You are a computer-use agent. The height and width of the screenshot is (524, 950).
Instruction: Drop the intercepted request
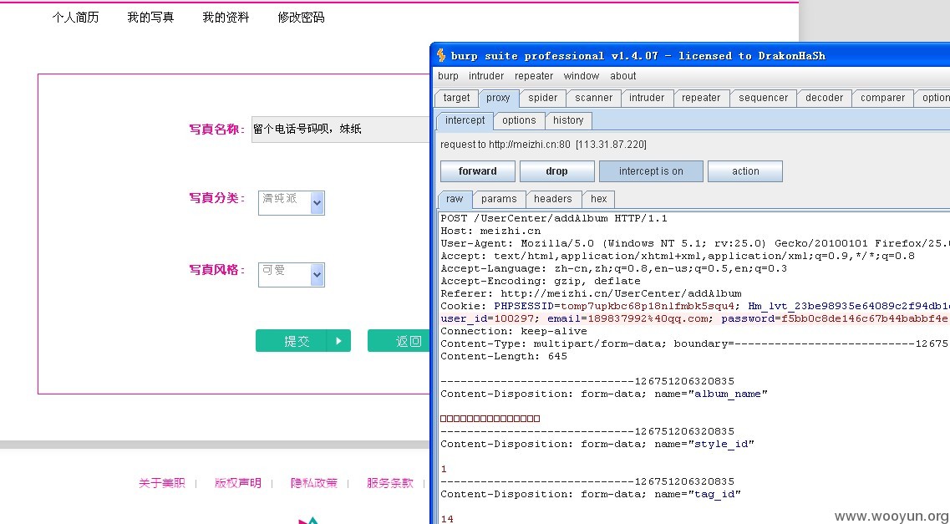click(x=556, y=170)
